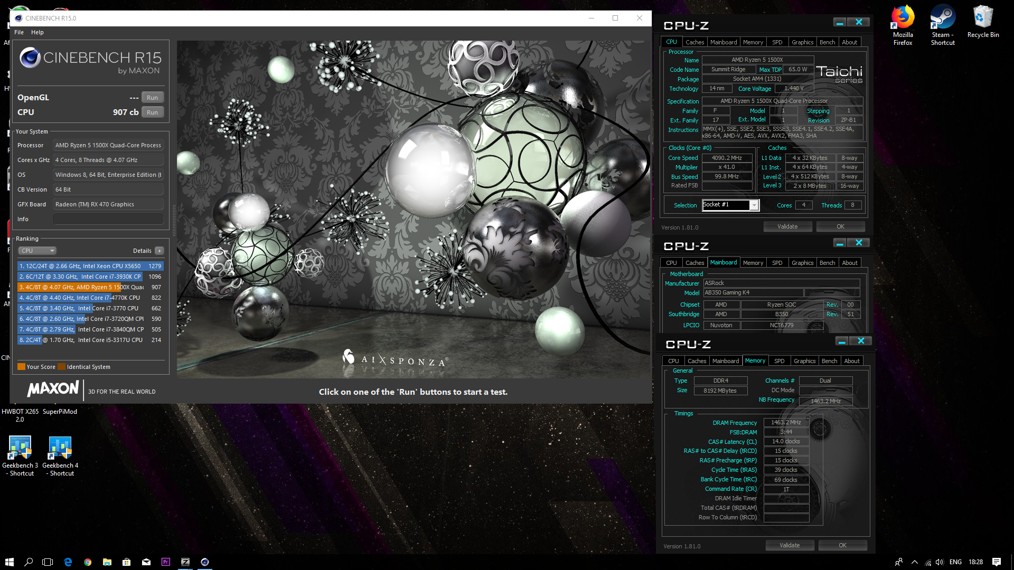Click the Taichi series logo in CPU-Z
This screenshot has width=1014, height=570.
tap(839, 74)
